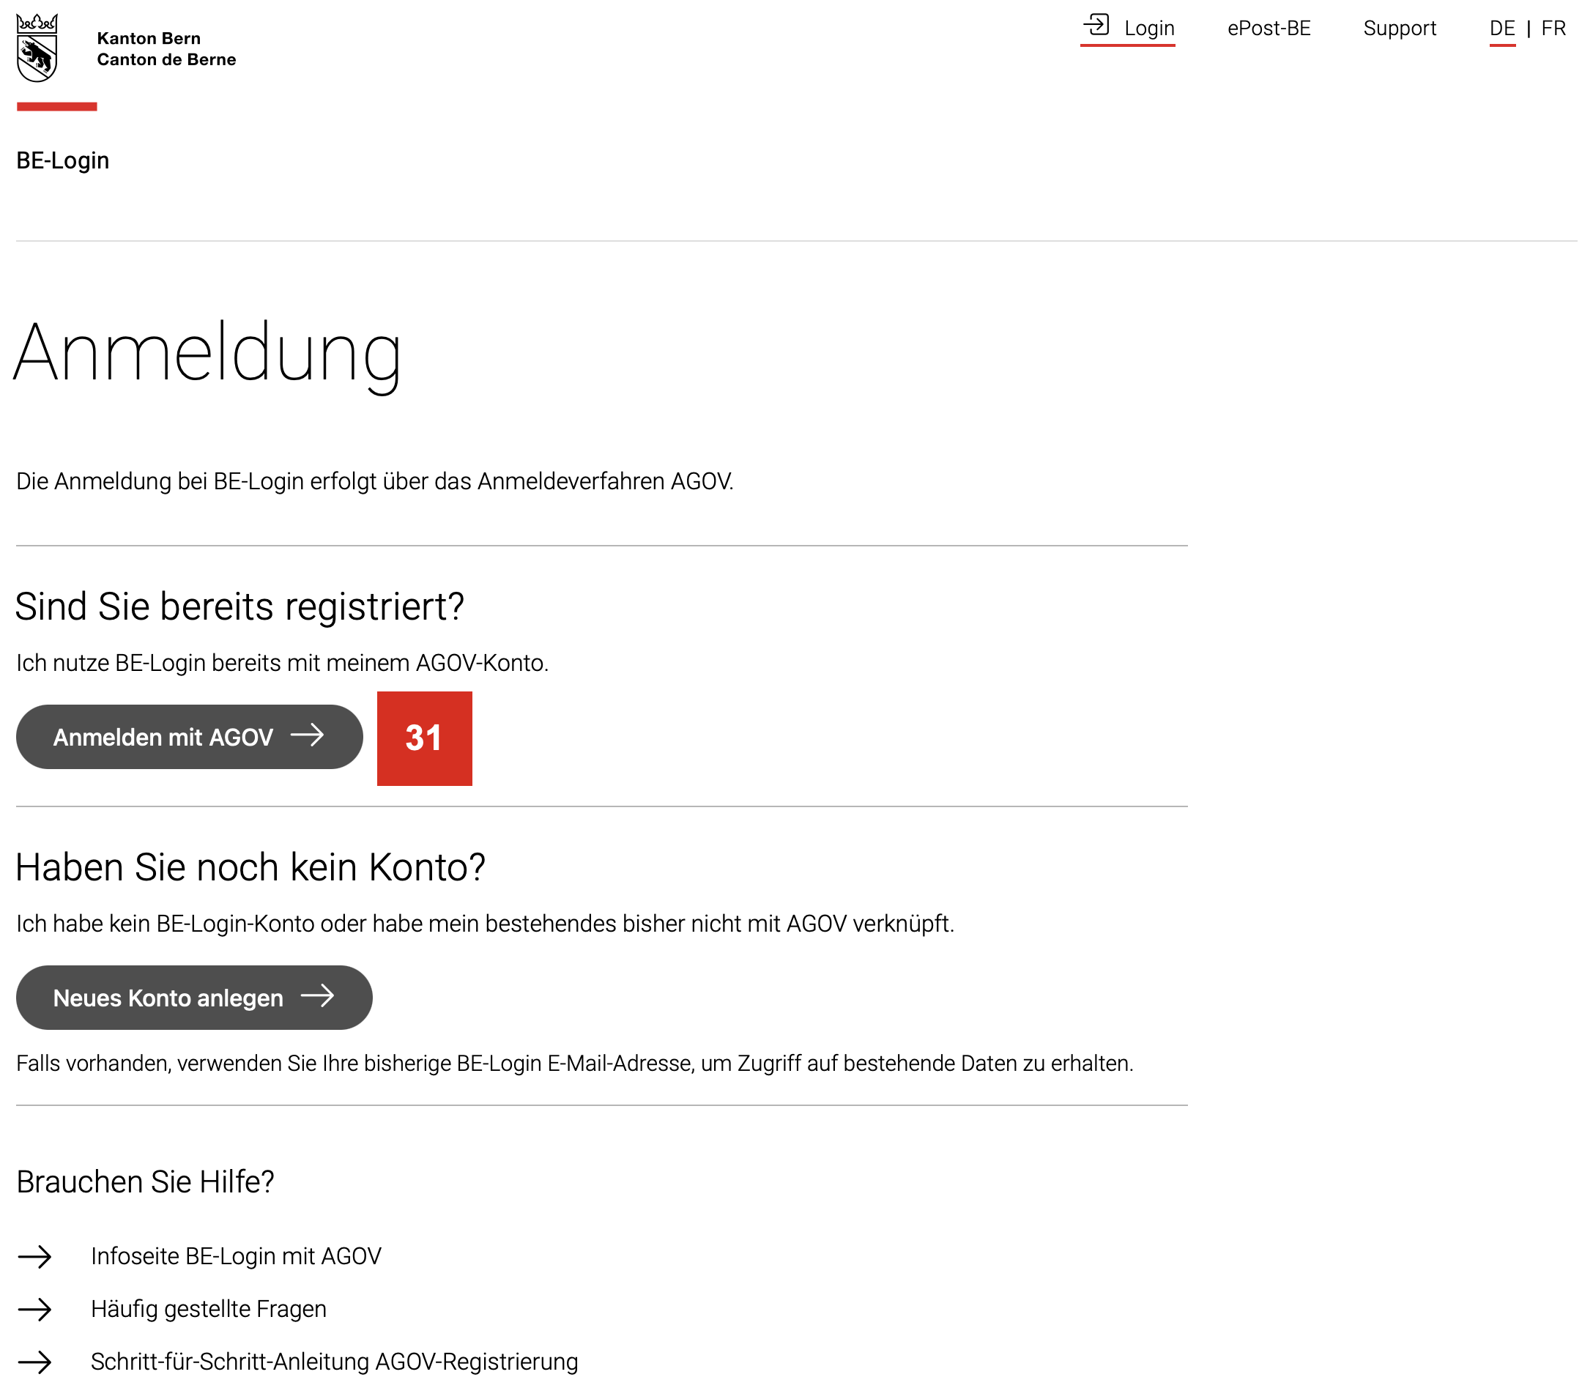Open the Login menu item

1128,28
